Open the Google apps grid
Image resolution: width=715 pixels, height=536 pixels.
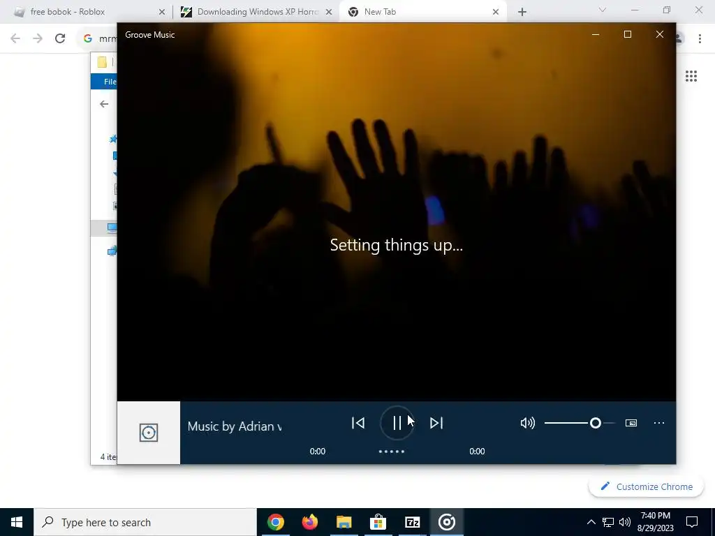point(691,76)
